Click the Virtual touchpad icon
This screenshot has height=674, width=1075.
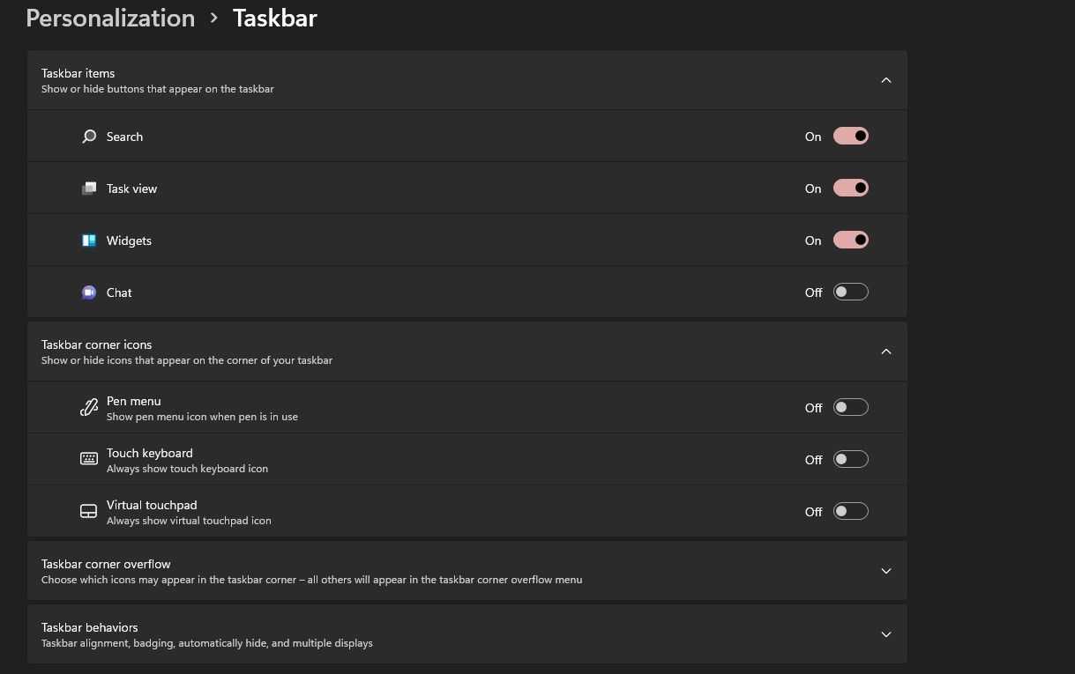89,511
